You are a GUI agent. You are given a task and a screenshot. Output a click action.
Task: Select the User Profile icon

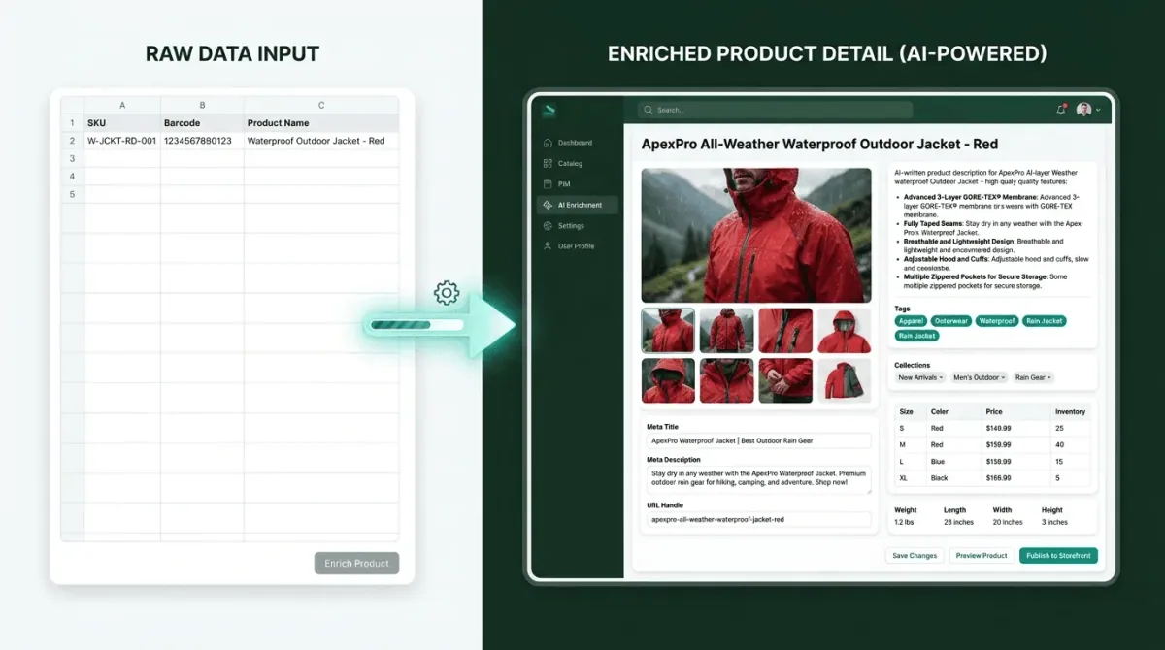548,245
